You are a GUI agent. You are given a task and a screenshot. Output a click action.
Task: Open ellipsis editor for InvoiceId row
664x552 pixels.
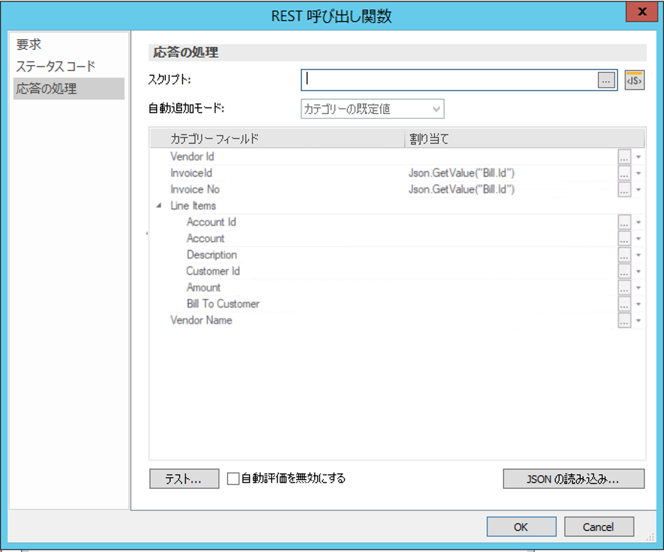[x=624, y=174]
